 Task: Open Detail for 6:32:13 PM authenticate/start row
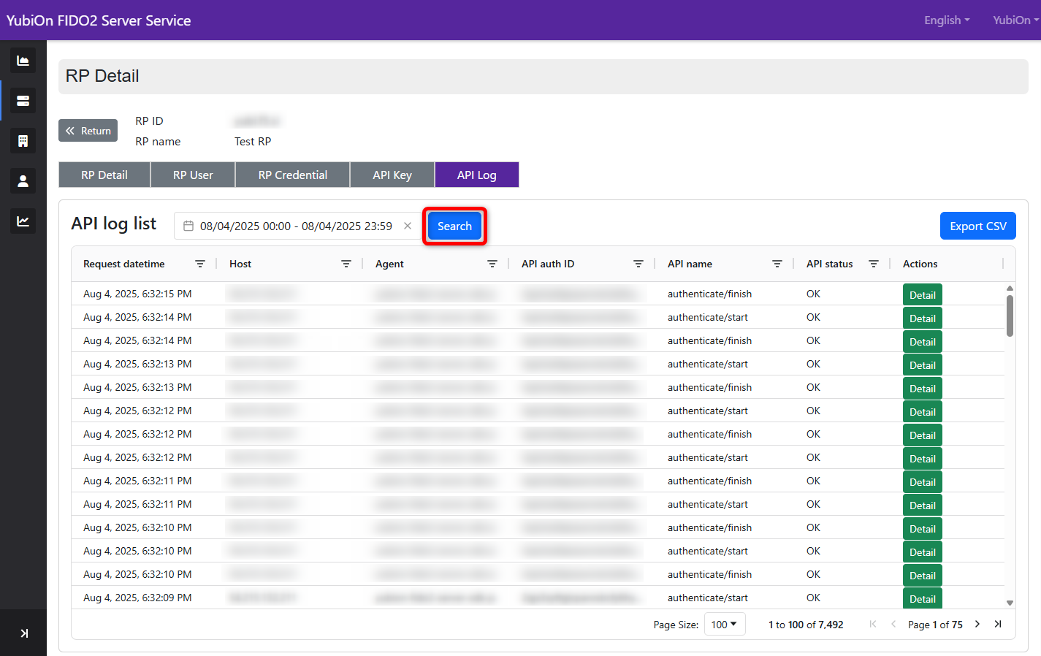923,365
